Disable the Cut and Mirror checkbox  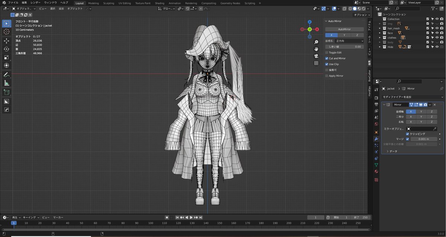point(326,58)
